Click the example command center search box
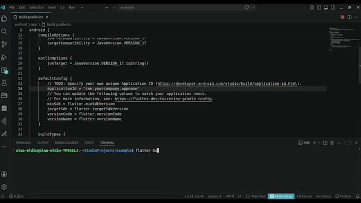The width and height of the screenshot is (361, 203). click(x=187, y=7)
